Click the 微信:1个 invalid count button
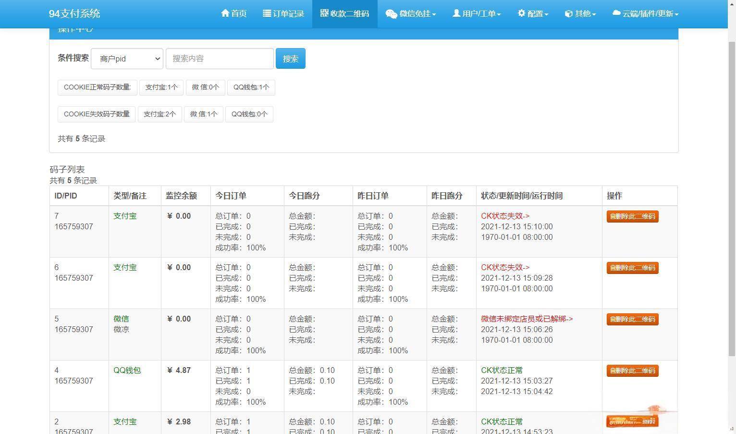The image size is (736, 434). point(204,114)
